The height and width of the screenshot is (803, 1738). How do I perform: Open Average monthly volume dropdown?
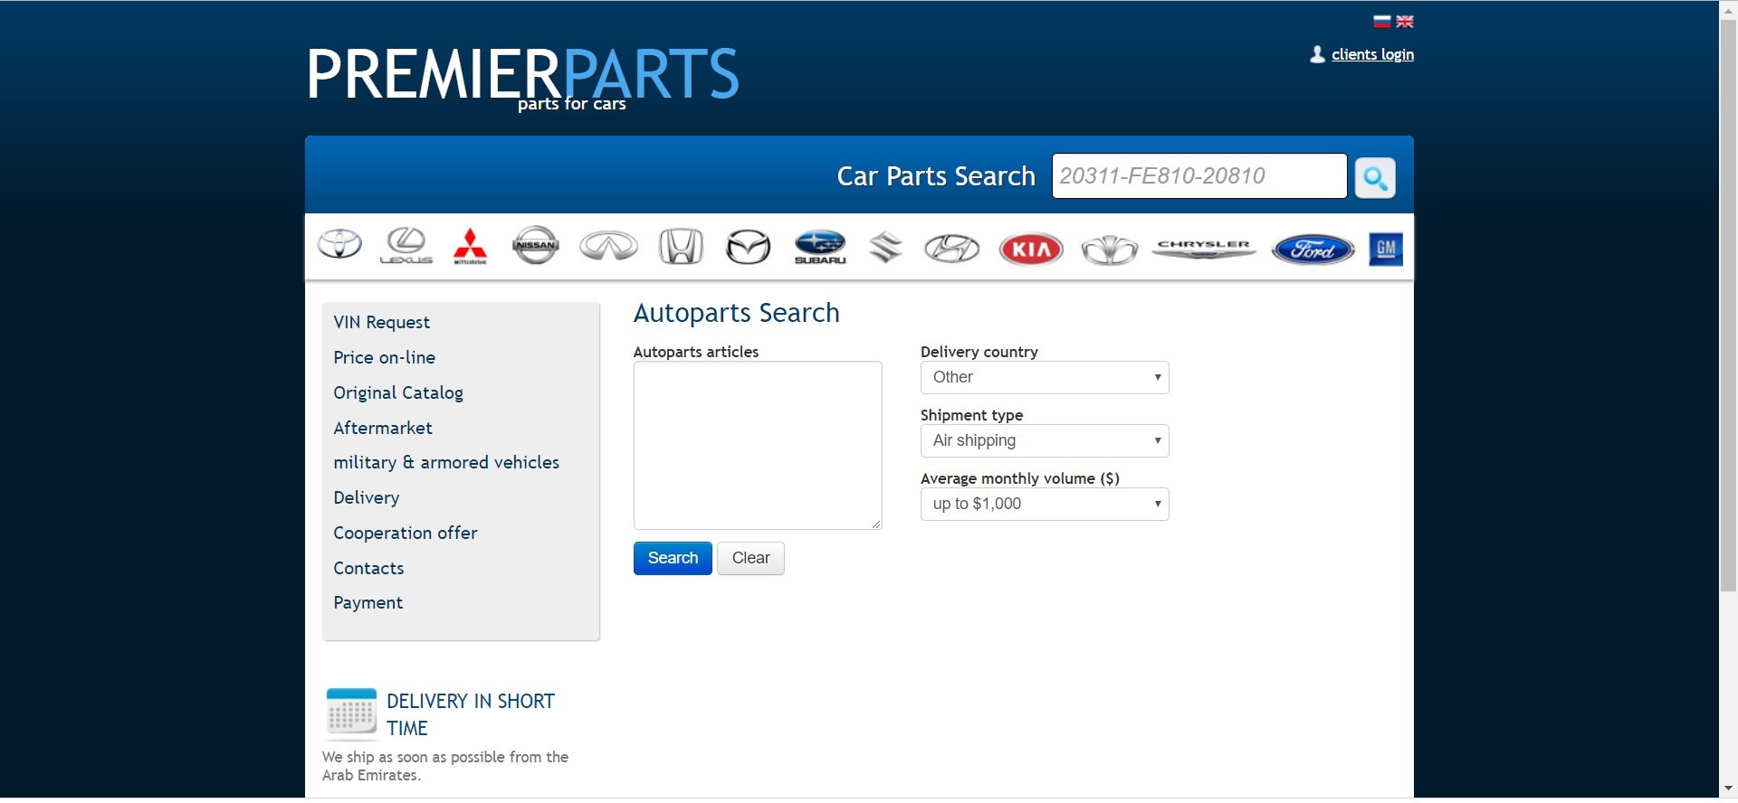coord(1045,504)
